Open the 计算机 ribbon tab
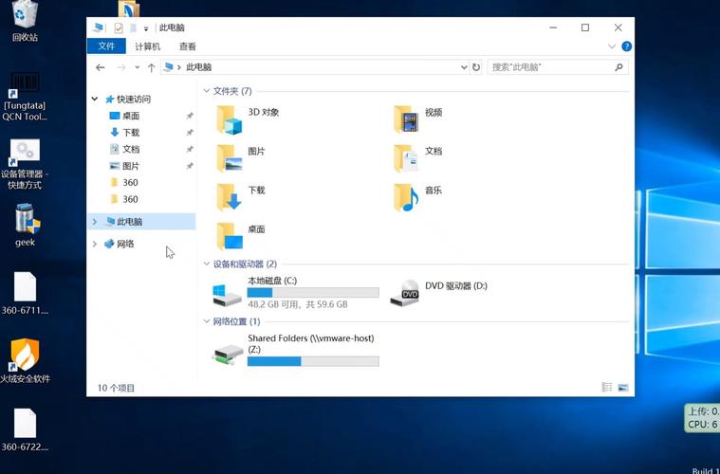Screen dimensions: 720x474 147,46
